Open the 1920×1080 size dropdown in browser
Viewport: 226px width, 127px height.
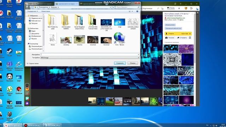pyautogui.click(x=186, y=34)
